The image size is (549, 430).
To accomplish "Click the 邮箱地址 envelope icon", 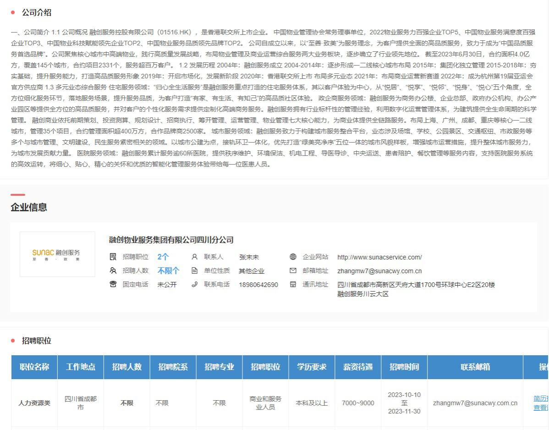I will point(293,270).
